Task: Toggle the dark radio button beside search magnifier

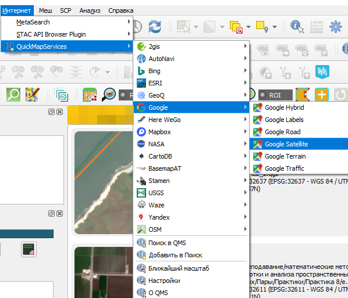Action: pos(123,95)
